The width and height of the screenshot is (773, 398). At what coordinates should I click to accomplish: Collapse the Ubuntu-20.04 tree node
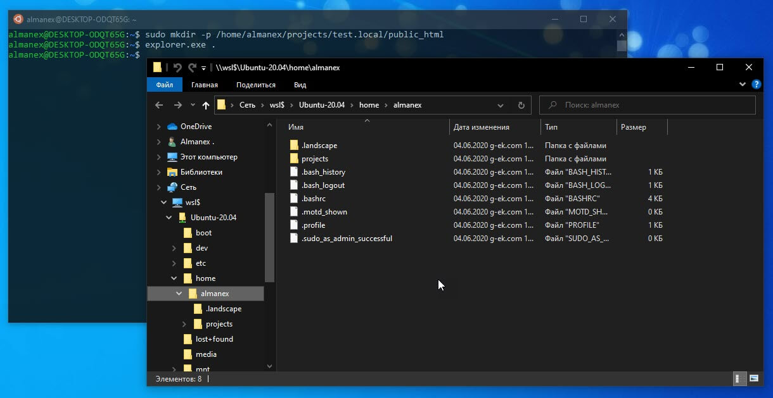click(169, 218)
